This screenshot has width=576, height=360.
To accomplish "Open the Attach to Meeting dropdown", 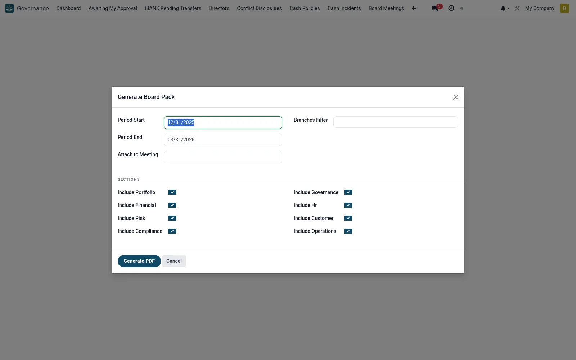I will [x=223, y=157].
